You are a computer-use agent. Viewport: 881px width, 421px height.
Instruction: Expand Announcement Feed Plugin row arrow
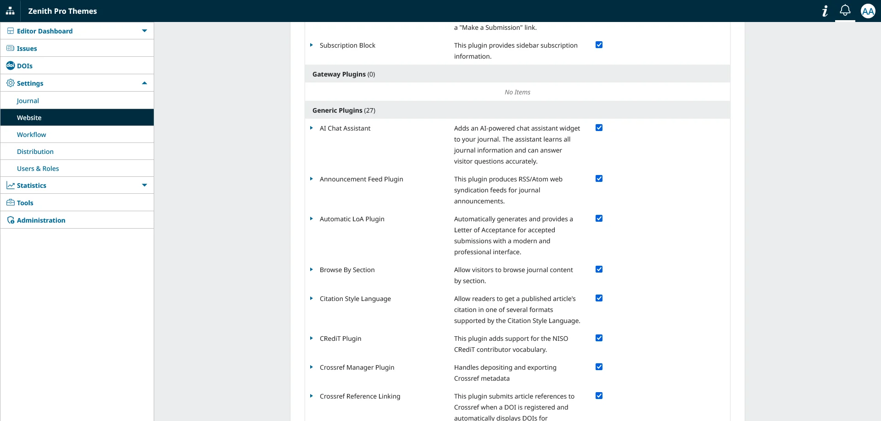pyautogui.click(x=311, y=179)
